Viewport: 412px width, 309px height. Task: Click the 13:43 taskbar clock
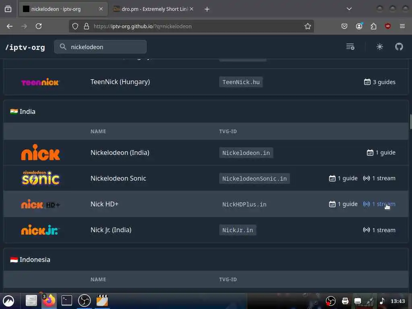398,301
